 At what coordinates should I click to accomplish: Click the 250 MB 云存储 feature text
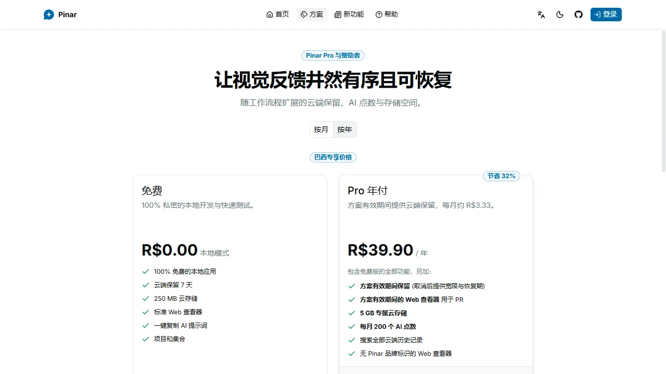pos(176,299)
